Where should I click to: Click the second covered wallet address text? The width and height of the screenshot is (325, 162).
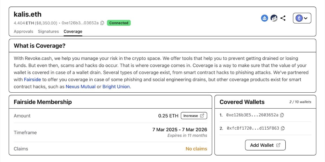click(253, 128)
